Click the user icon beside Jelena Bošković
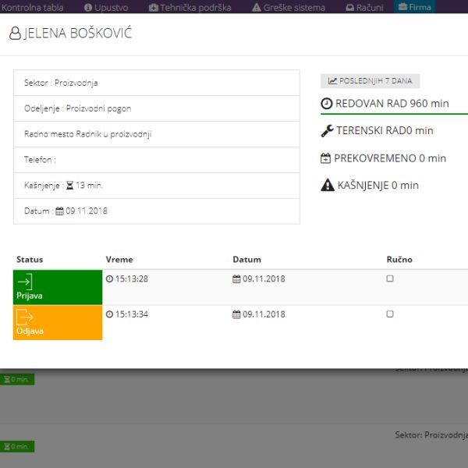Screen dimensions: 468x468 [16, 34]
